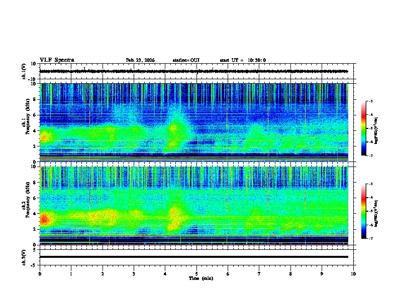This screenshot has width=398, height=307.
Task: Click the ch.2 spectrogram panel
Action: click(x=193, y=206)
